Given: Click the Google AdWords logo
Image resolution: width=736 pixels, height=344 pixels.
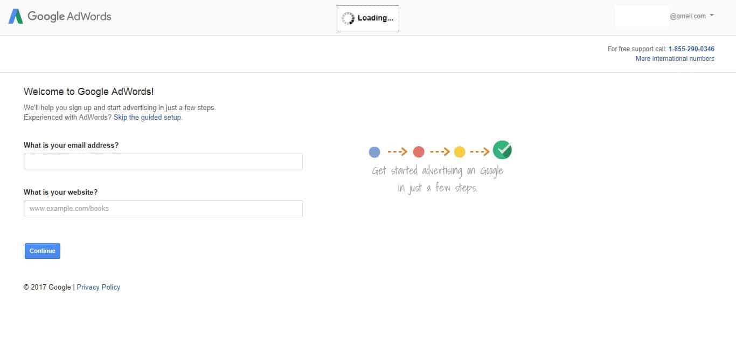Looking at the screenshot, I should [x=60, y=16].
